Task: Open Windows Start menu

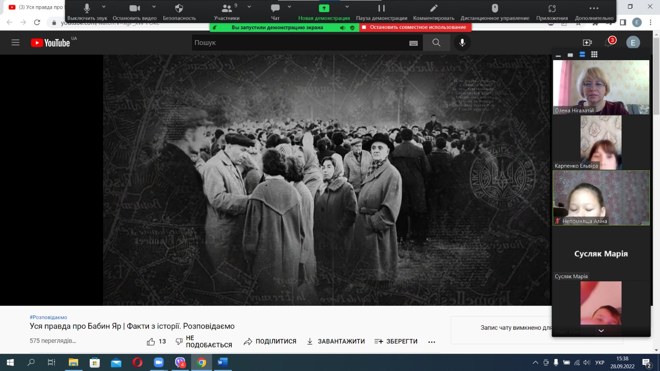Action: [10, 362]
